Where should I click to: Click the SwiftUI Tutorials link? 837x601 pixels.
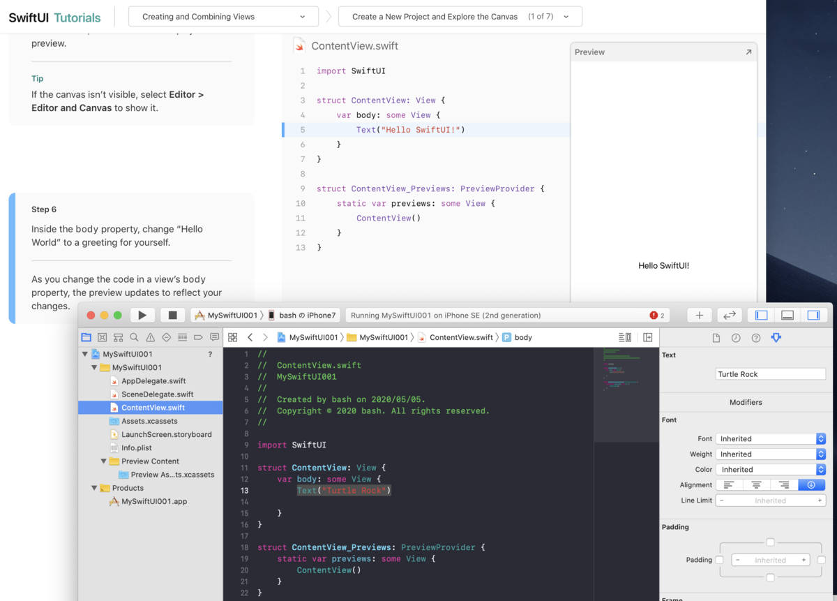click(x=54, y=18)
